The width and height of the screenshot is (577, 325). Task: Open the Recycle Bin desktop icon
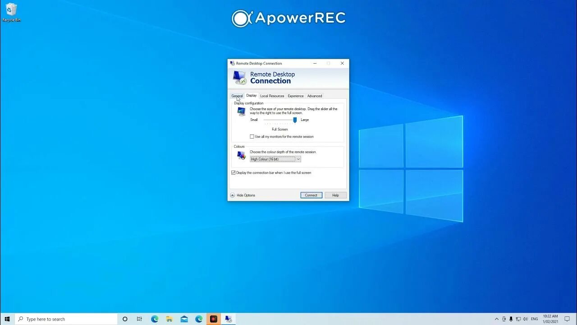pos(11,13)
